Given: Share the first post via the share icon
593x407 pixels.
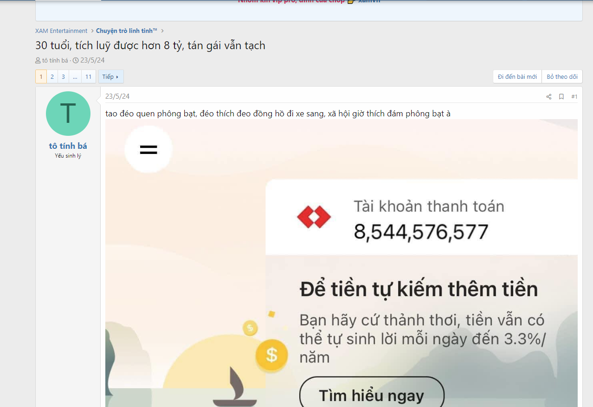Looking at the screenshot, I should pyautogui.click(x=548, y=96).
